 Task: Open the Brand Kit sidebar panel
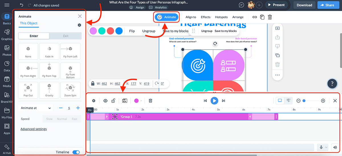point(7,97)
